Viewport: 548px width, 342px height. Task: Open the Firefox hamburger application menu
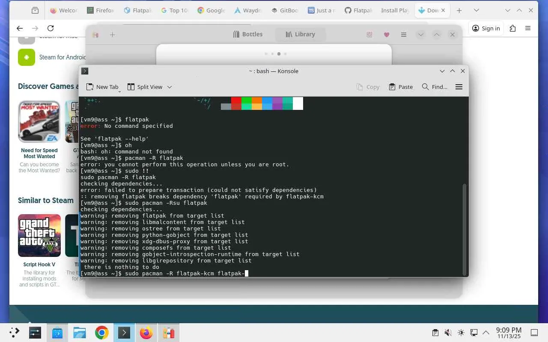(528, 28)
